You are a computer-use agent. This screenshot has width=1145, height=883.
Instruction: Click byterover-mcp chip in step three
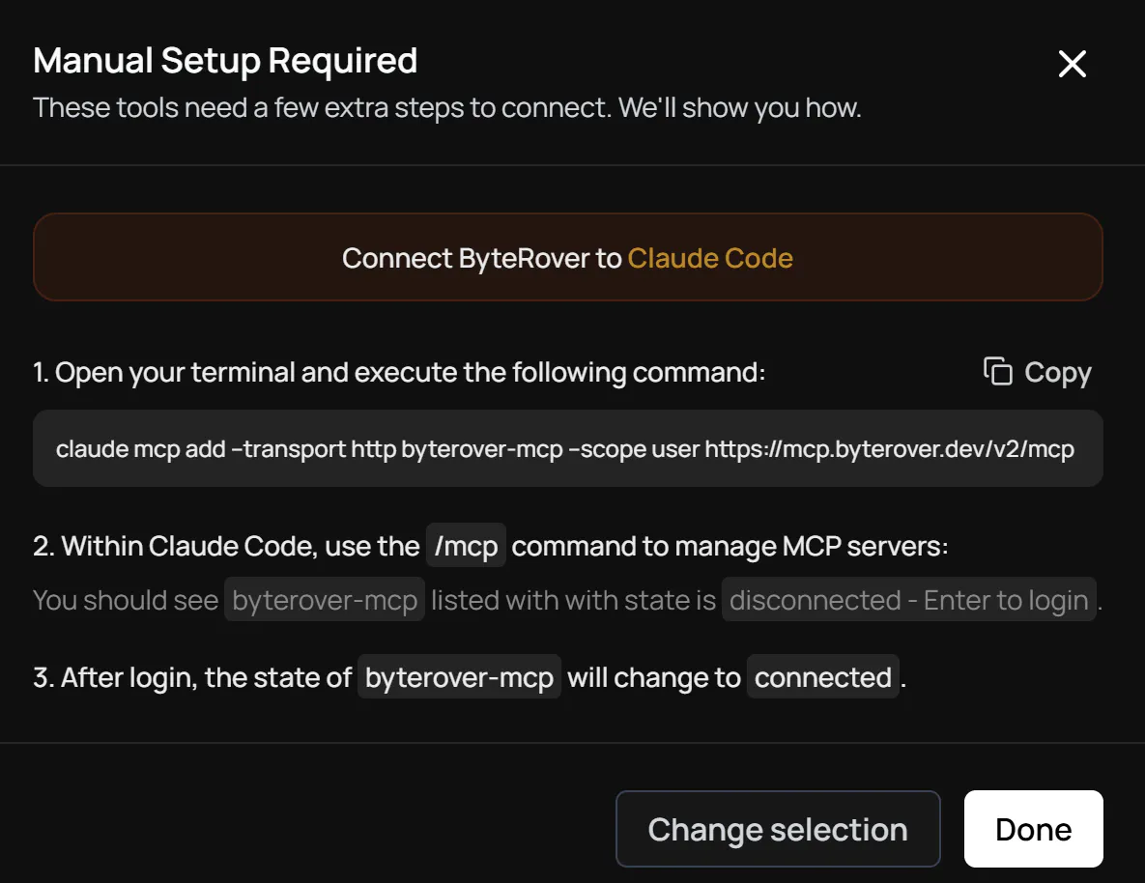[459, 678]
